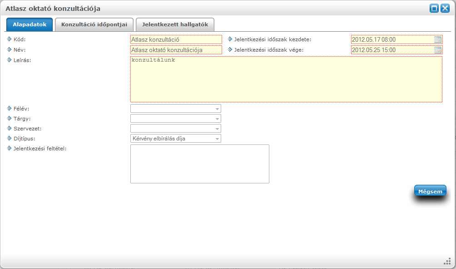Click the Jelentkezési feltétel label
The width and height of the screenshot is (456, 269).
click(x=40, y=149)
